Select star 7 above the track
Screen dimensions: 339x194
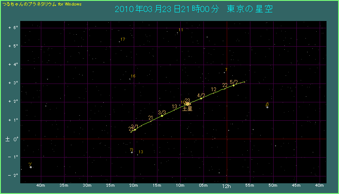(224, 72)
